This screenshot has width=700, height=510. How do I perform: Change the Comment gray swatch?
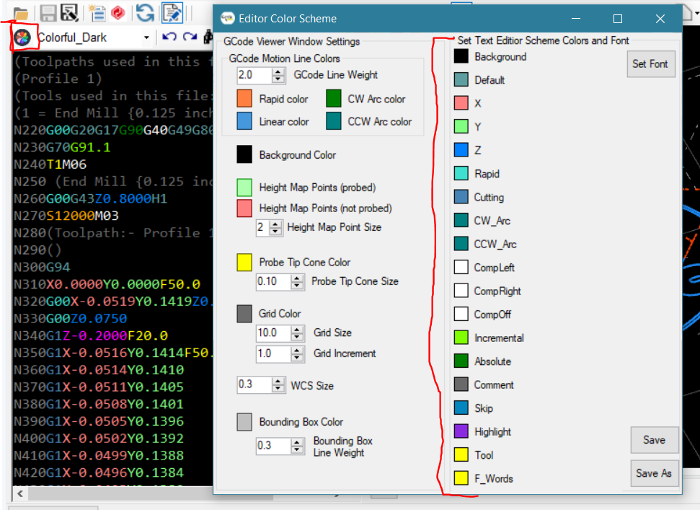click(x=461, y=384)
